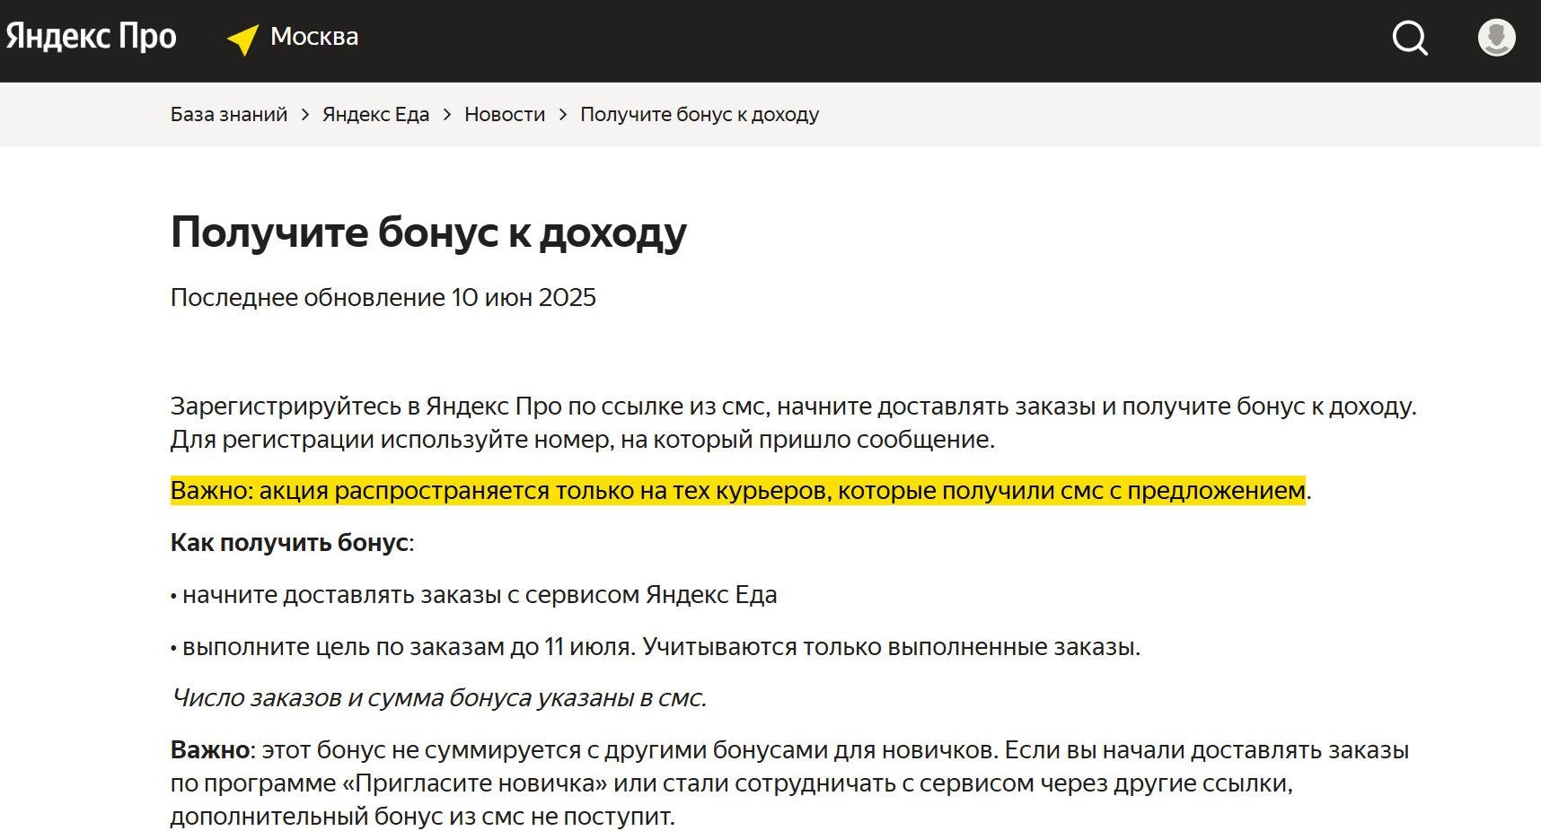Screen dimensions: 1541x831
Task: Open the user profile avatar
Action: (x=1496, y=38)
